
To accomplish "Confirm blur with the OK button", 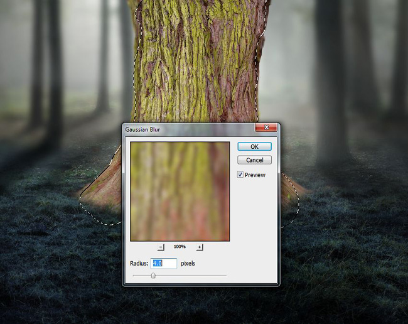I will click(254, 146).
